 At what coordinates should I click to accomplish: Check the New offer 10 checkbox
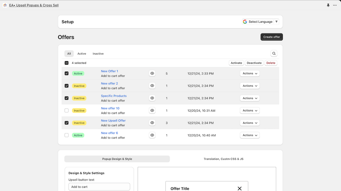(x=67, y=110)
